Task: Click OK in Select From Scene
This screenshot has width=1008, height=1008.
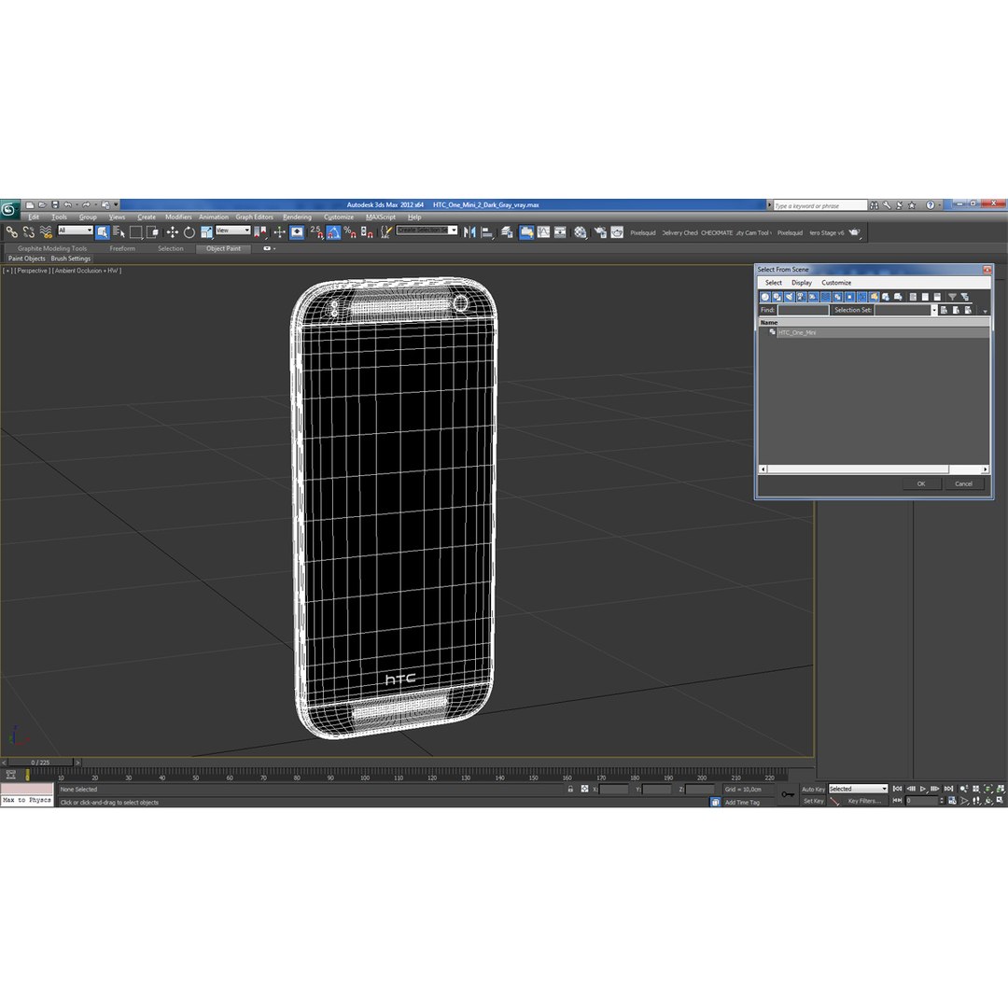Action: coord(920,483)
